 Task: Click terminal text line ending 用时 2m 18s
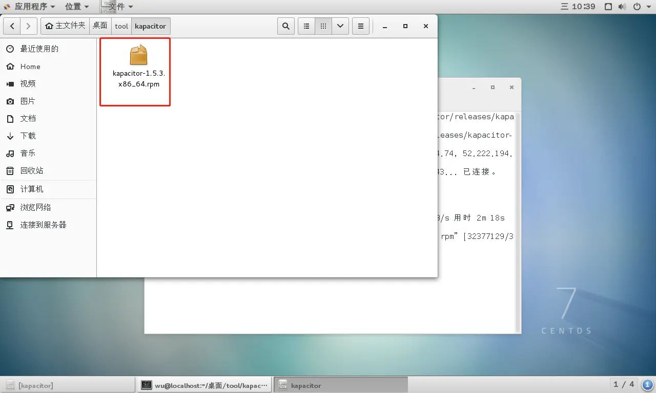click(x=471, y=218)
